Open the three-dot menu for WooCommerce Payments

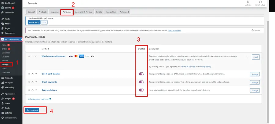click(x=247, y=57)
